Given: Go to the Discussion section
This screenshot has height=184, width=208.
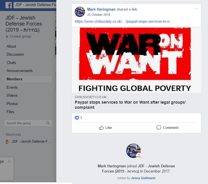Looking at the screenshot, I should point(15,55).
